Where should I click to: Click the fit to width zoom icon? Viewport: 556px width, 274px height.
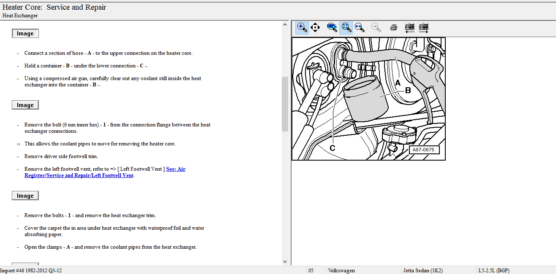click(360, 28)
